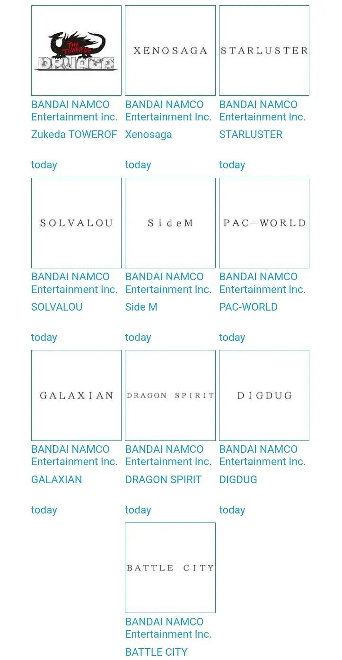Image resolution: width=342 pixels, height=660 pixels.
Task: Click the SideM logo image
Action: click(170, 223)
